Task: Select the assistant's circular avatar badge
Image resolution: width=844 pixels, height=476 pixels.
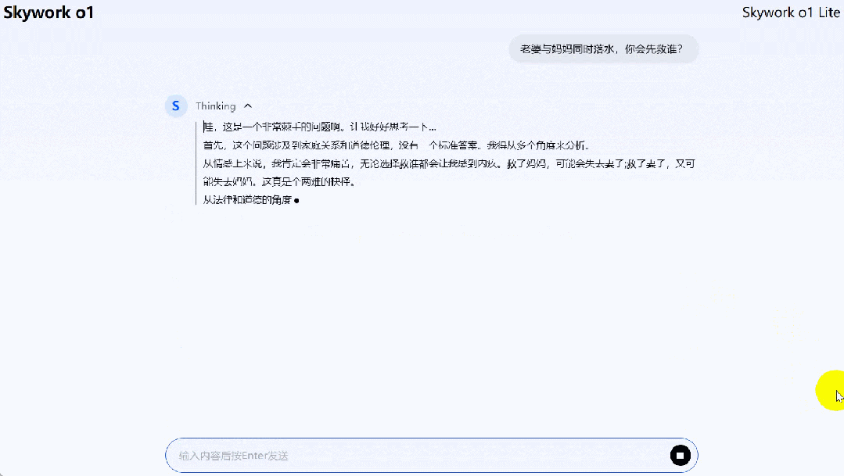Action: (x=176, y=106)
